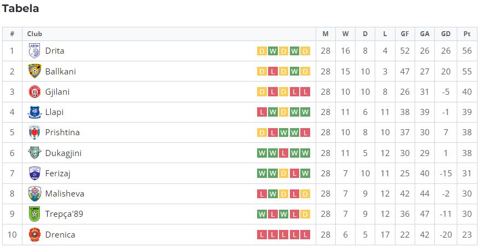Click the Gjilani club crest icon
The image size is (483, 248).
(34, 92)
